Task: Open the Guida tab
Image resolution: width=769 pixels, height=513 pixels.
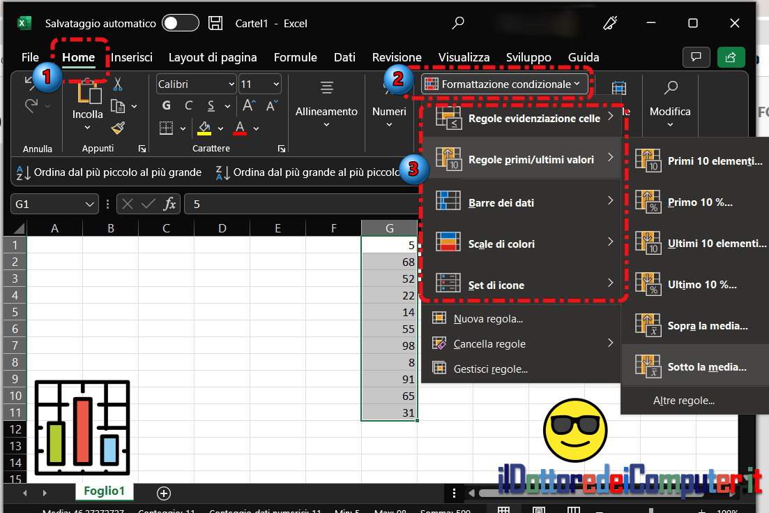Action: [583, 57]
